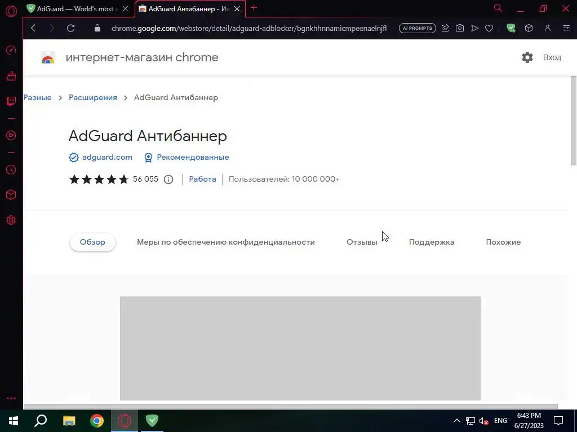577x432 pixels.
Task: Click the AI Prompts button
Action: tap(418, 28)
